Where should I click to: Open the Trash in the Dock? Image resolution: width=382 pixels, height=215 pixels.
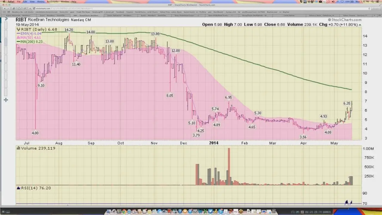click(274, 211)
